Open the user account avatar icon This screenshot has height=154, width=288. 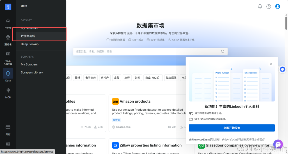(278, 6)
